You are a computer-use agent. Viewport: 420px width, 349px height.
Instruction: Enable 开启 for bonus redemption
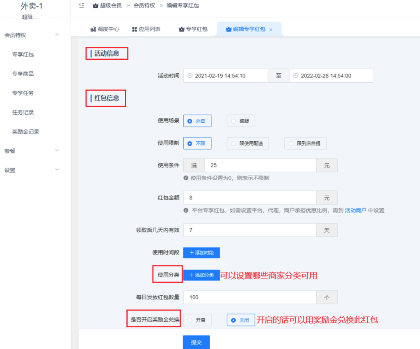click(197, 320)
